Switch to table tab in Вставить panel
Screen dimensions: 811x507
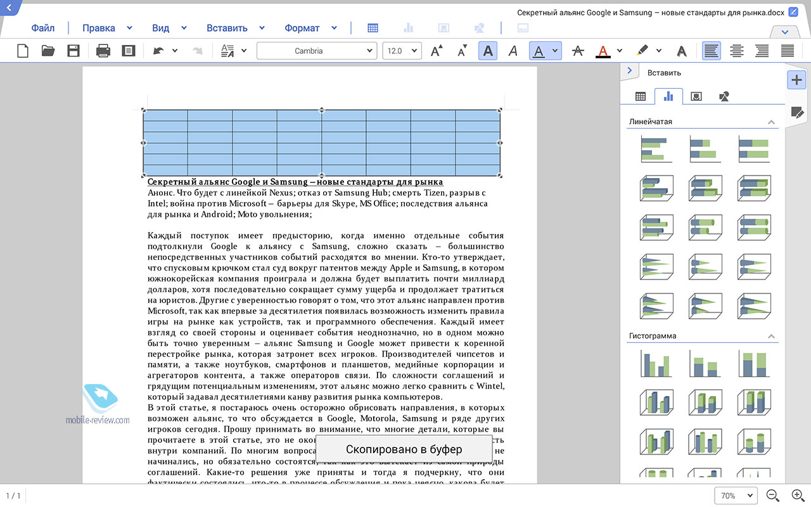click(x=641, y=96)
